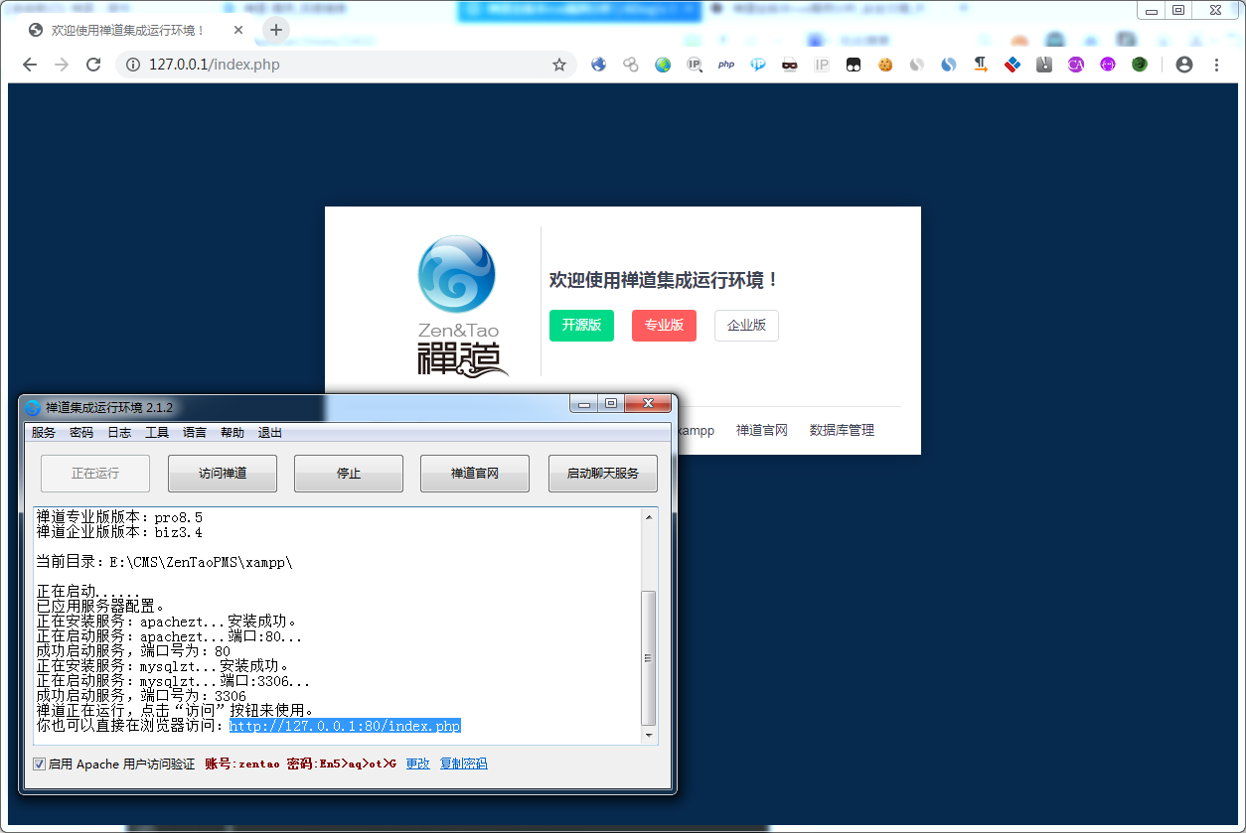The height and width of the screenshot is (833, 1246).
Task: Click the 禅道集成运行环境 window title icon
Action: [x=33, y=407]
